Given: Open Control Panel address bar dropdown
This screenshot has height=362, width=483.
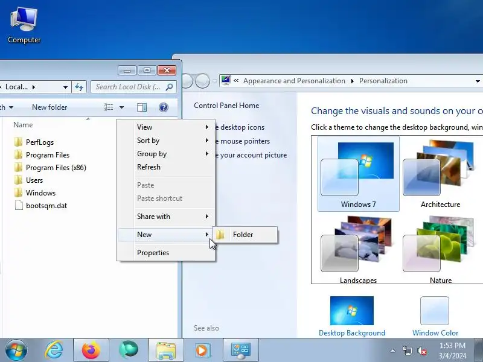Looking at the screenshot, I should coord(478,81).
